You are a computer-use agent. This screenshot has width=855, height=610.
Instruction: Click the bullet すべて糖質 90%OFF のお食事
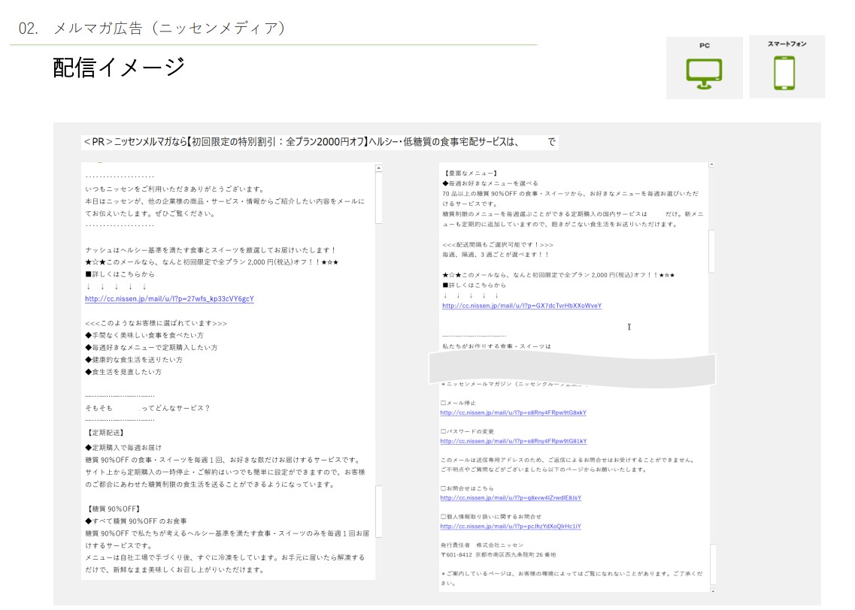[x=136, y=521]
